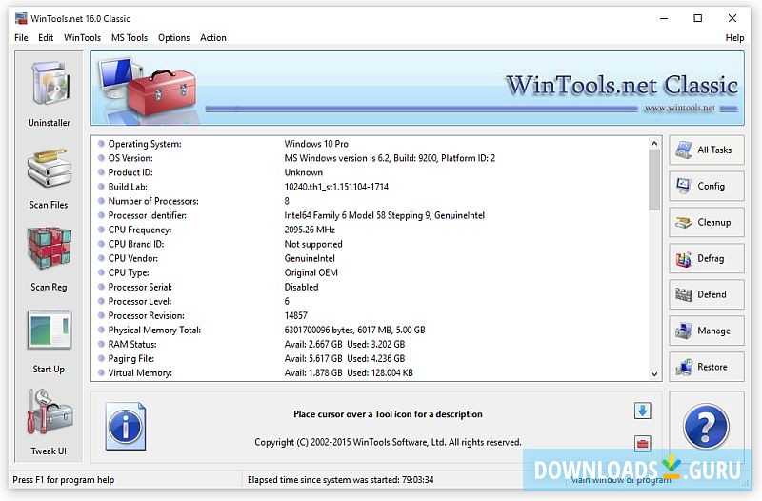Screen dimensions: 762x501
Task: Launch the Scan Reg tool
Action: pyautogui.click(x=49, y=259)
